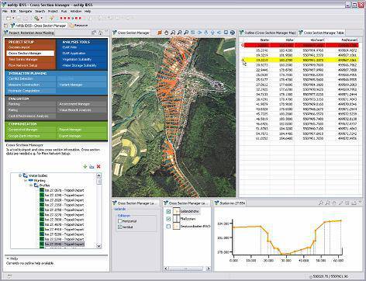Click the globe icon in the map toolbar
Viewport: 366px width, 281px height.
click(232, 33)
